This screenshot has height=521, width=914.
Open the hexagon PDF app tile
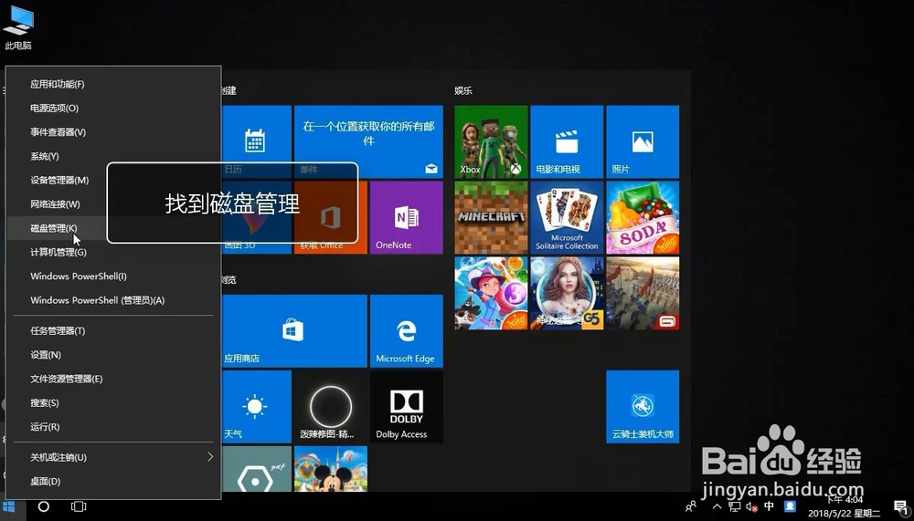pos(257,469)
